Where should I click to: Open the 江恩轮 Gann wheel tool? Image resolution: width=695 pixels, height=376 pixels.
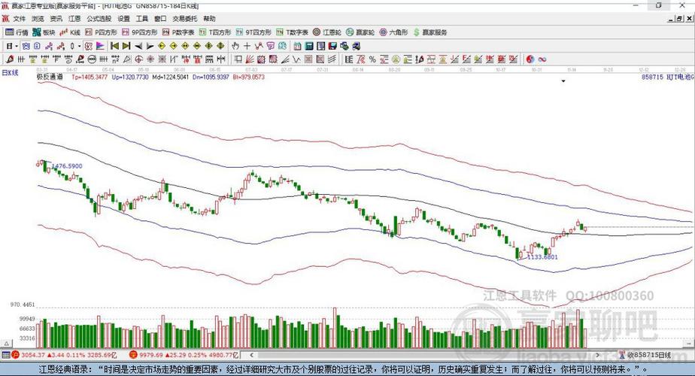pyautogui.click(x=327, y=32)
